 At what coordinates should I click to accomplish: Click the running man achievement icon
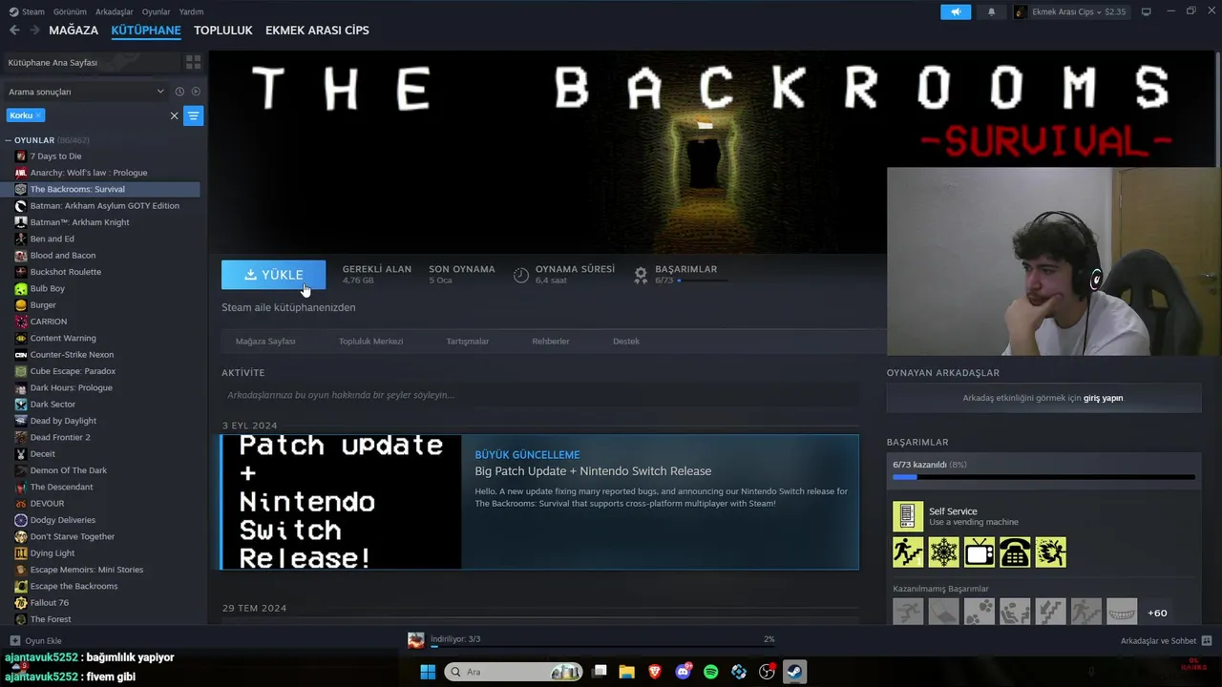[908, 552]
